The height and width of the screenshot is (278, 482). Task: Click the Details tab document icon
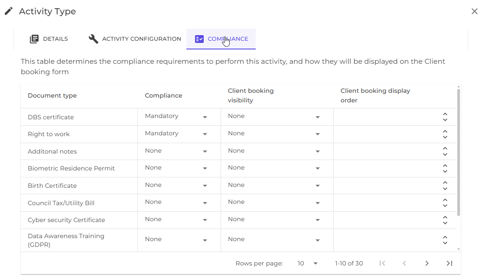[x=34, y=39]
